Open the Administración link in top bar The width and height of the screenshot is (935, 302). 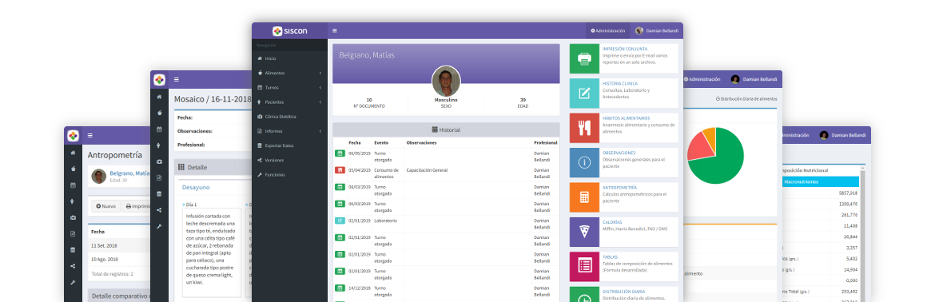pos(607,30)
